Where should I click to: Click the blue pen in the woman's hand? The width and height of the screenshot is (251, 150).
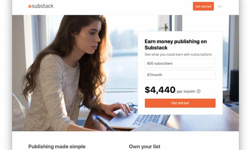(105, 123)
